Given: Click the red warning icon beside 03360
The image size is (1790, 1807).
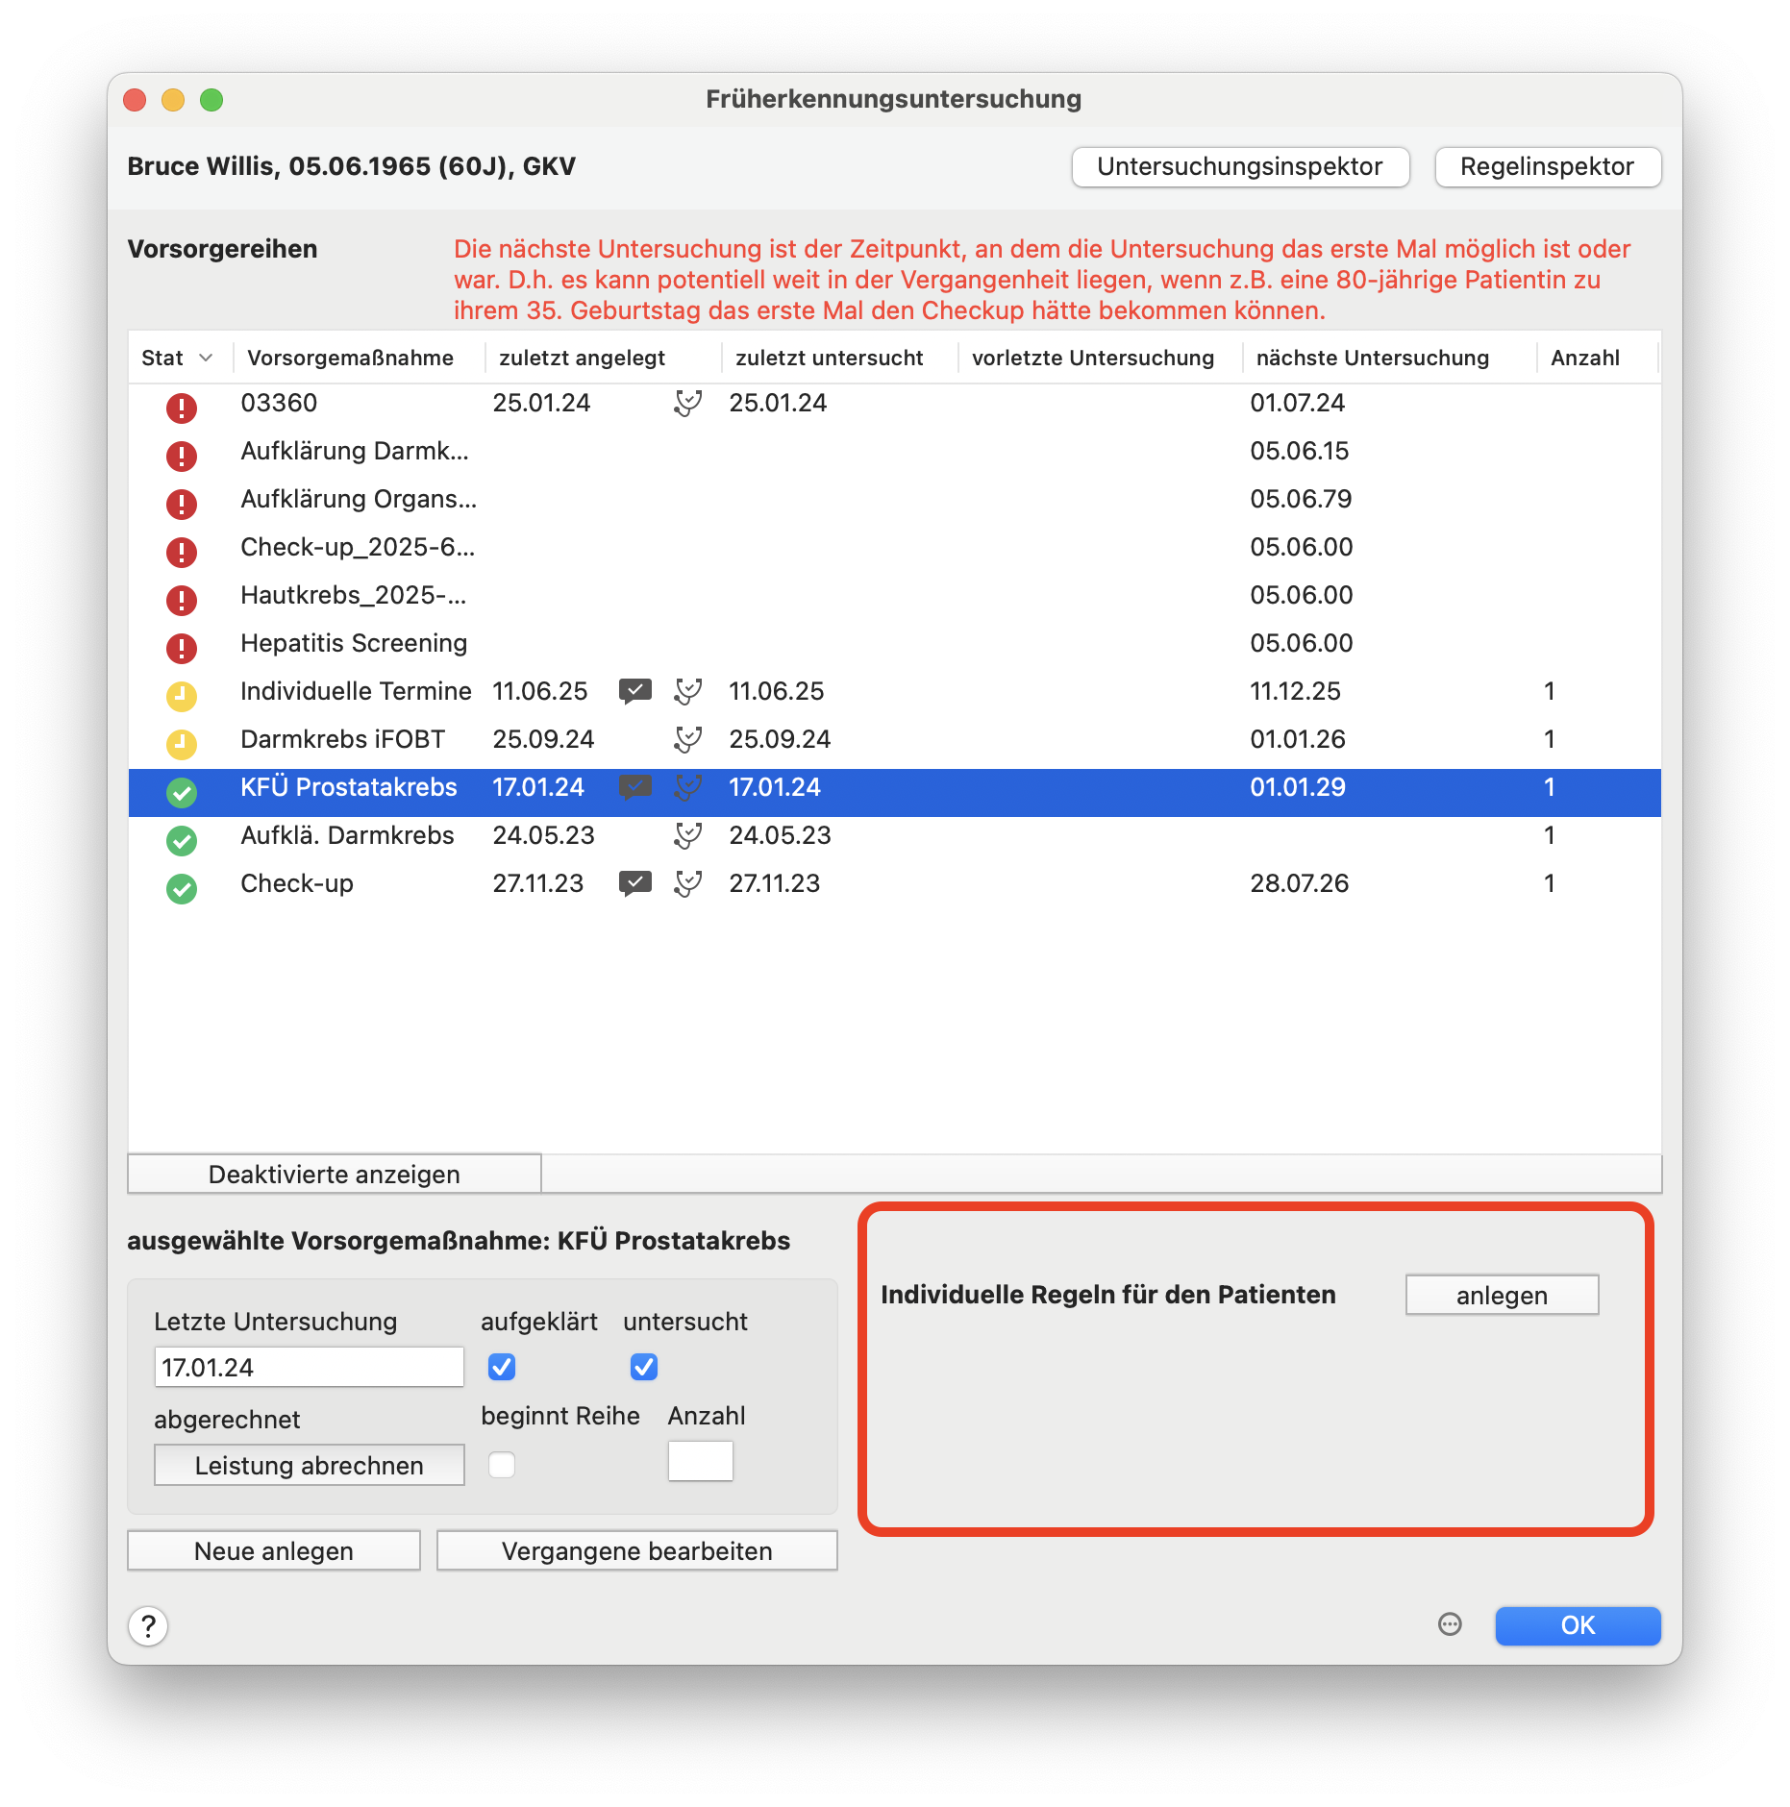Looking at the screenshot, I should pos(181,408).
